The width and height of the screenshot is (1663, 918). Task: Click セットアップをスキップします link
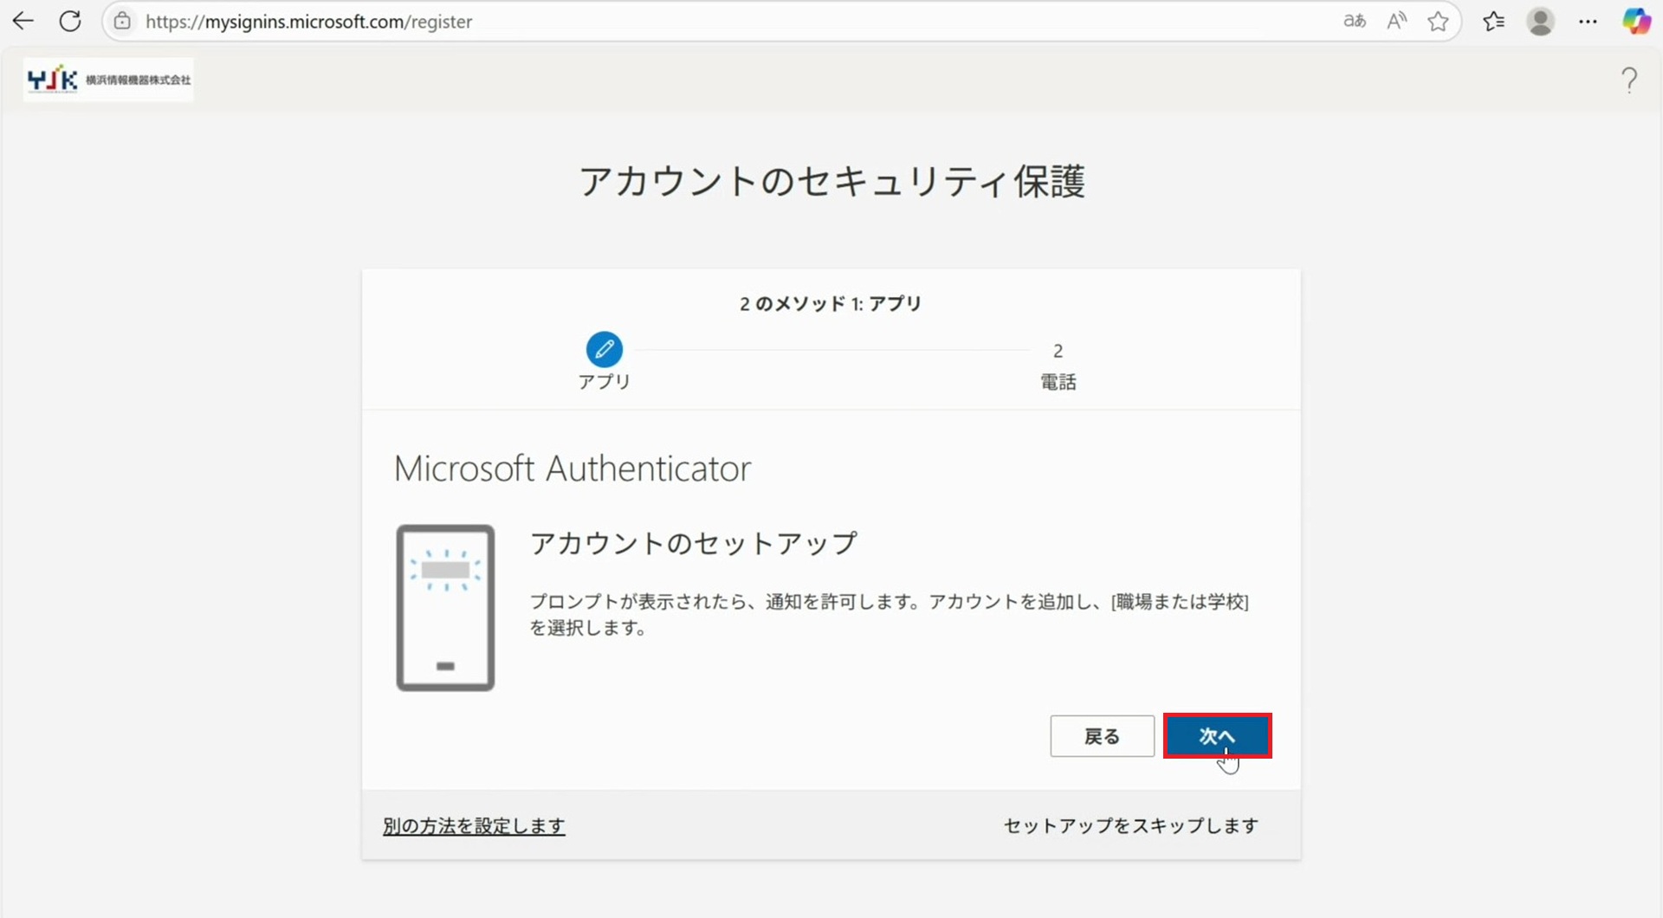coord(1130,826)
